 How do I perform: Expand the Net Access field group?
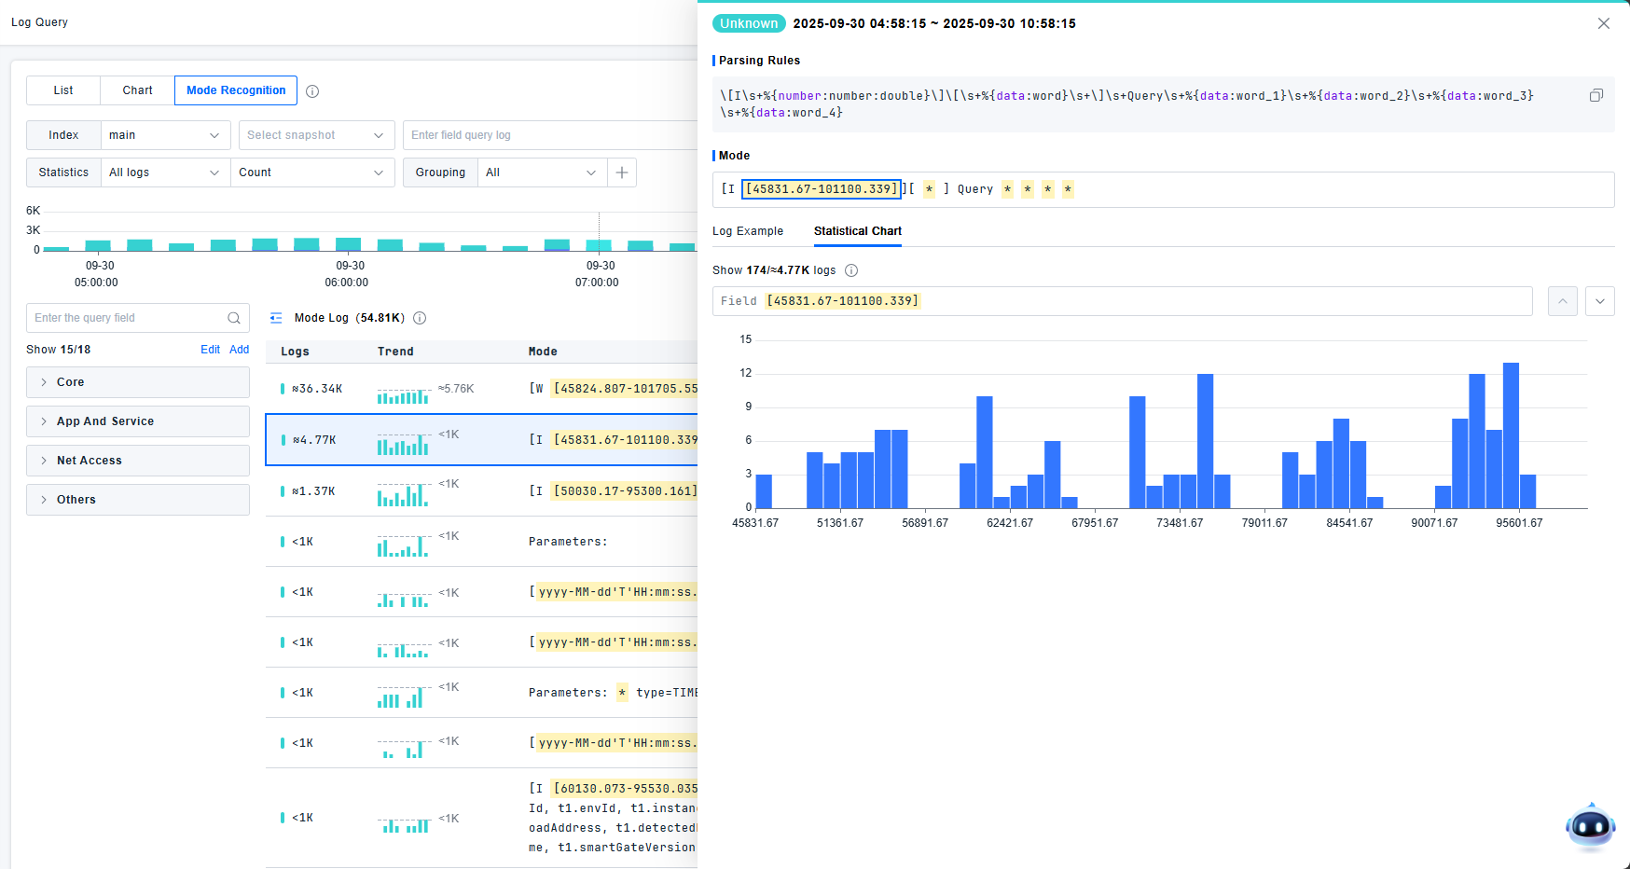tap(138, 461)
